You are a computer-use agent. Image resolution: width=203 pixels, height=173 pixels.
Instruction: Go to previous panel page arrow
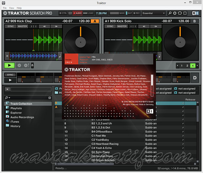(x=177, y=66)
